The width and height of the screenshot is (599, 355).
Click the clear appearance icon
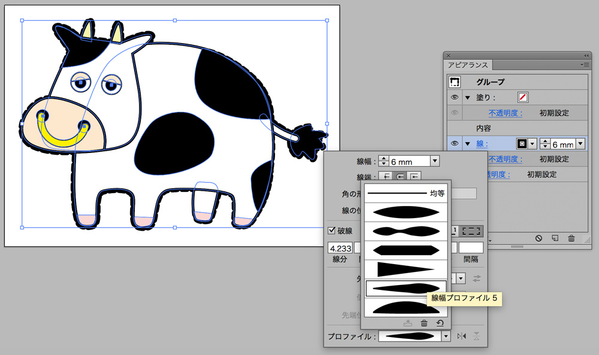[x=539, y=238]
